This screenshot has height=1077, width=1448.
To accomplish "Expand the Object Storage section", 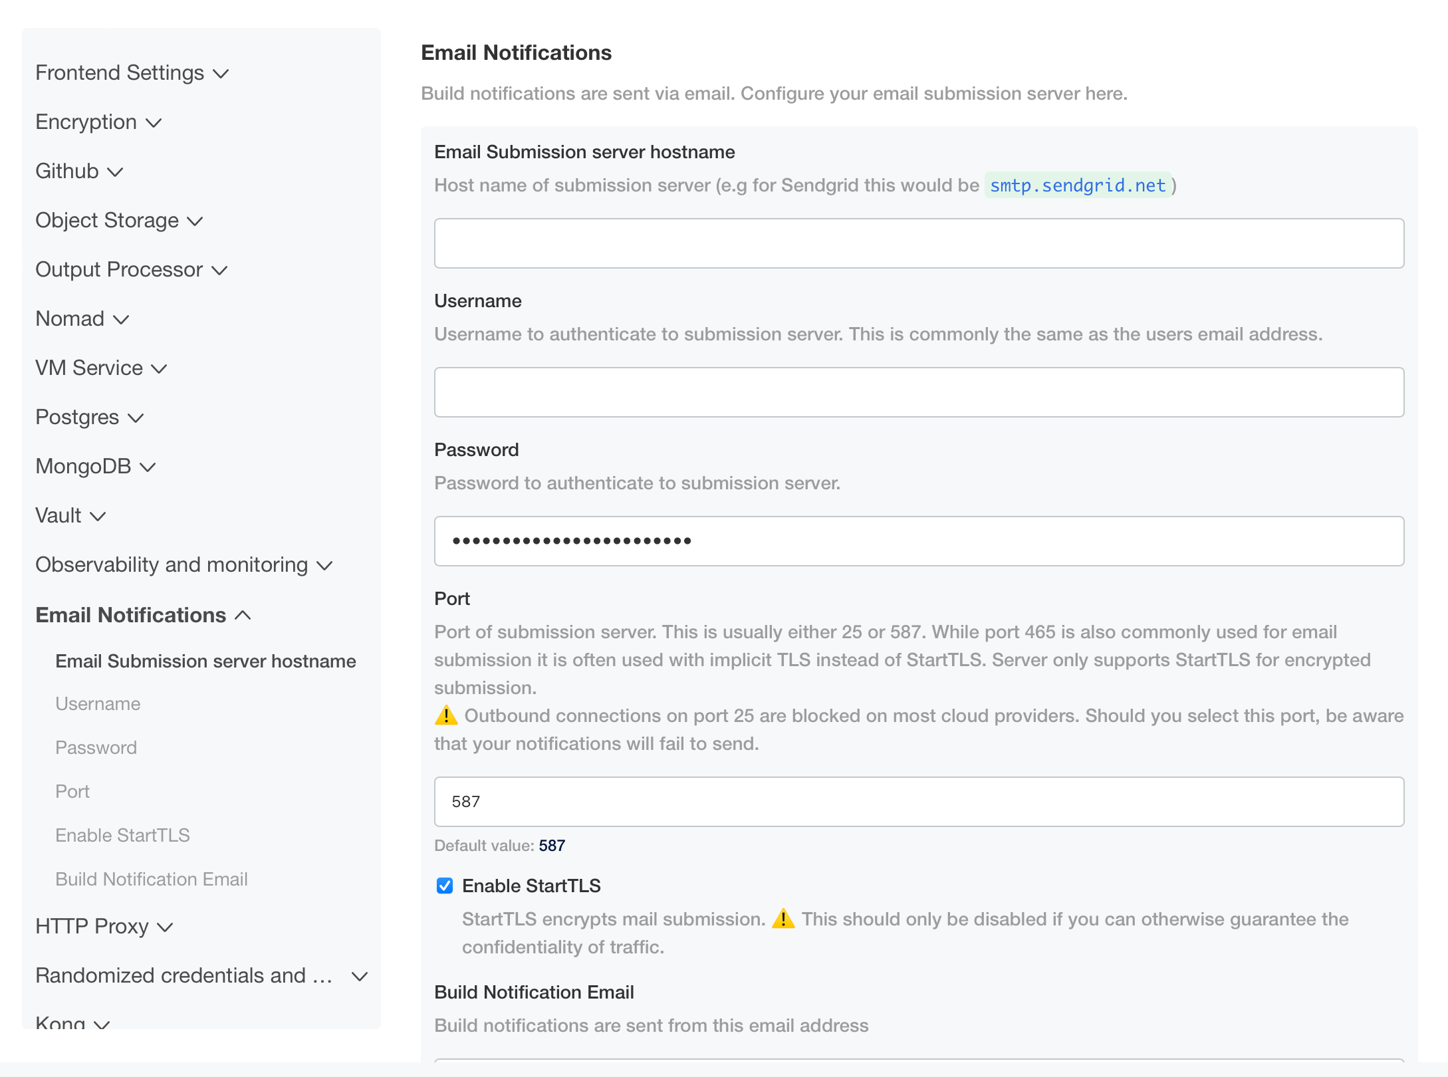I will point(120,220).
